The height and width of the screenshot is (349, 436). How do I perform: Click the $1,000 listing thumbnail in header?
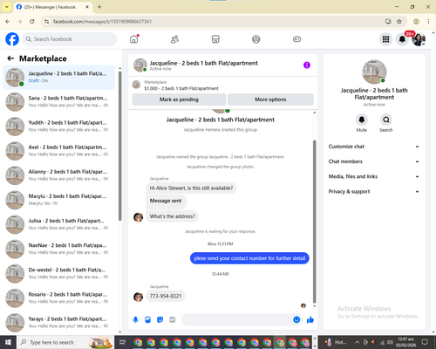tap(136, 85)
